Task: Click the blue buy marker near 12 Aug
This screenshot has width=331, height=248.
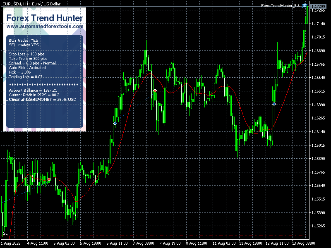Action: pyautogui.click(x=274, y=104)
